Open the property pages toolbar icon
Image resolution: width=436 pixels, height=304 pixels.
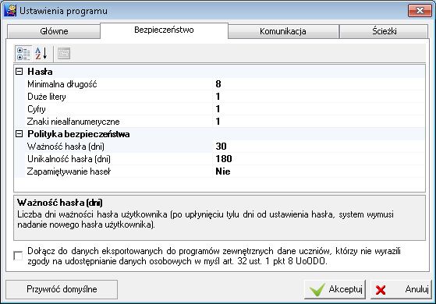coord(64,53)
